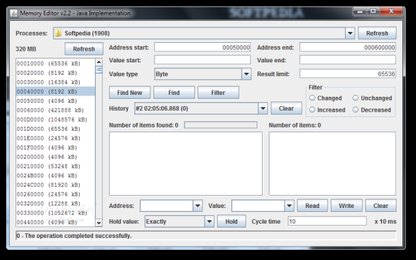416x260 pixels.
Task: Click the Filter button
Action: tap(218, 92)
